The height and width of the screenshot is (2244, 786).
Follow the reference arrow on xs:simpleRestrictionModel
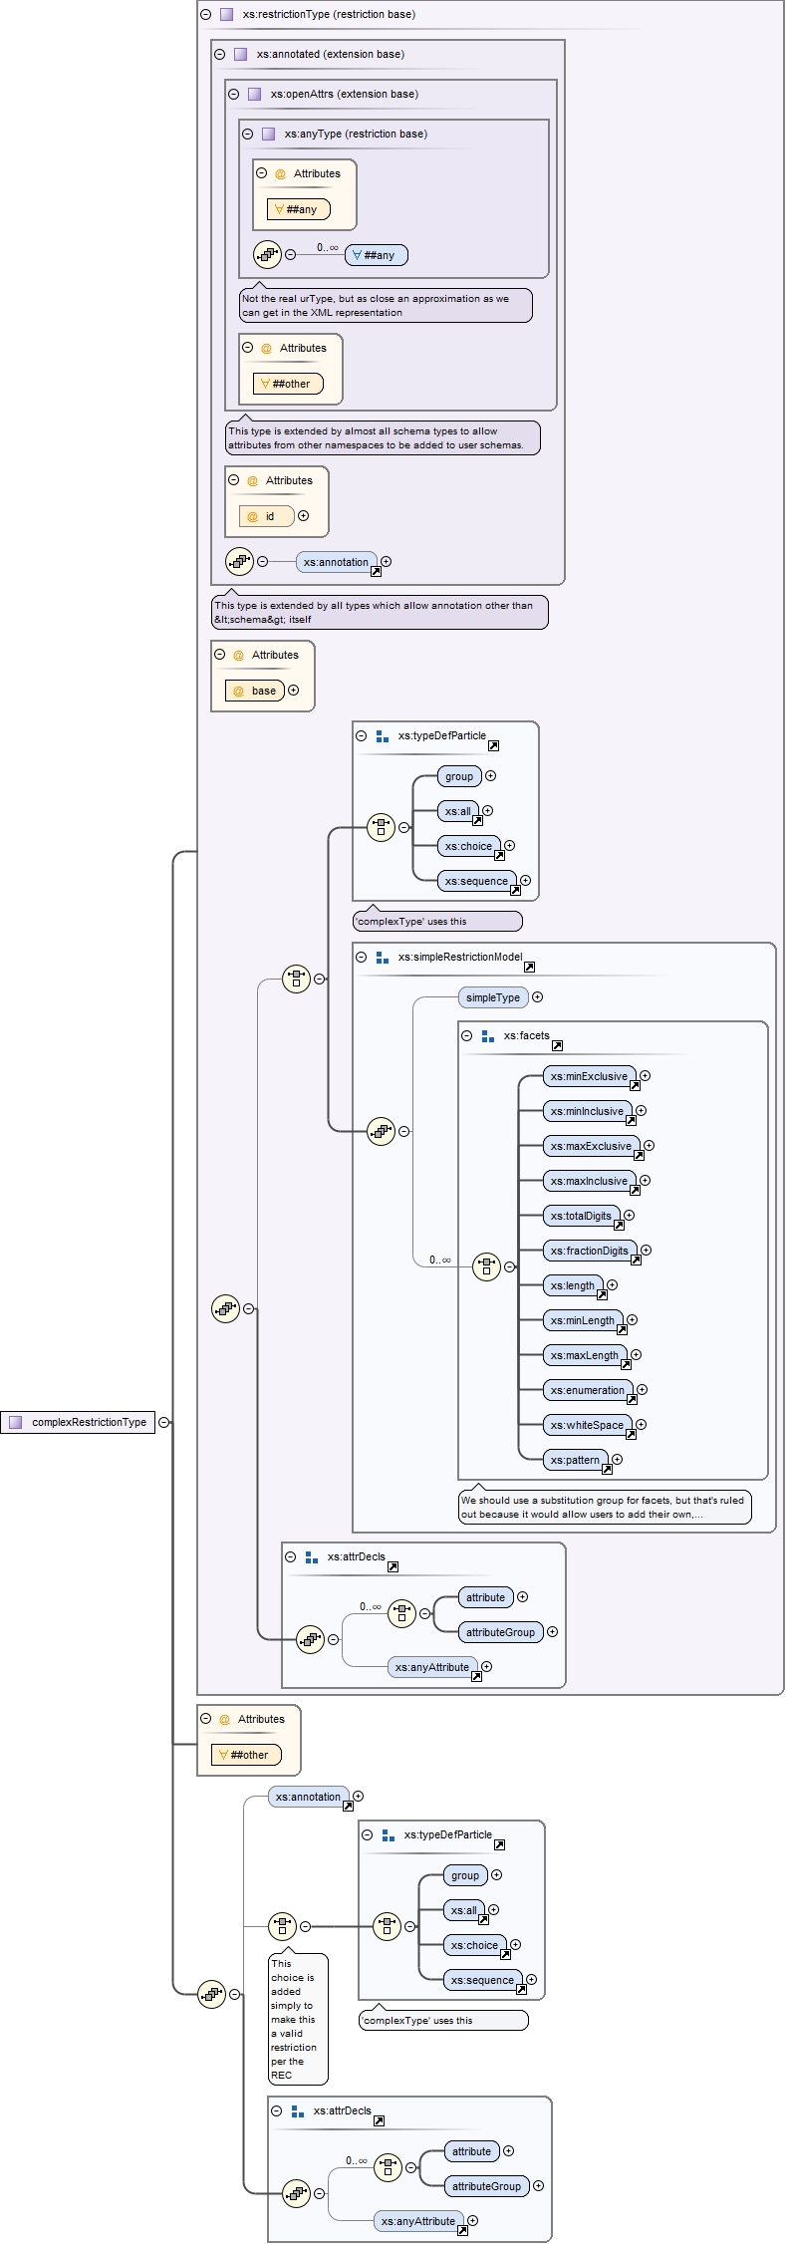pyautogui.click(x=529, y=967)
